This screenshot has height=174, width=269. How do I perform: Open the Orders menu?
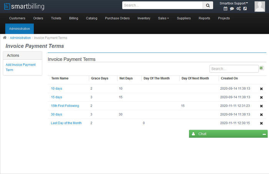(x=38, y=18)
